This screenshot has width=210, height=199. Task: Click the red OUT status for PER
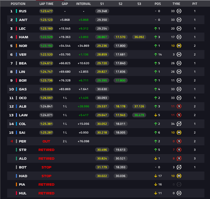click(x=46, y=141)
